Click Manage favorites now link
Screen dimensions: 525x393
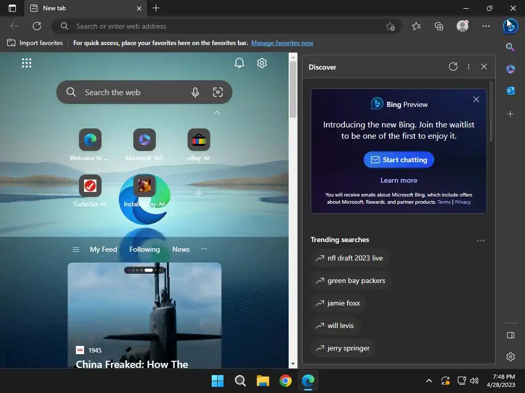click(x=282, y=43)
